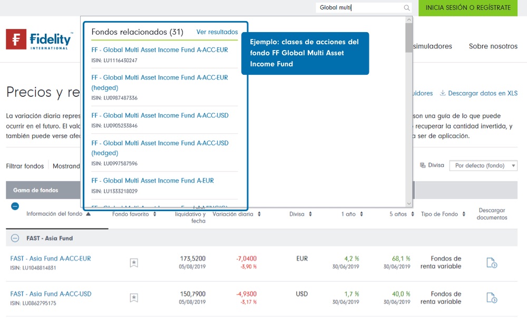Click 68,1 % five-year return
The width and height of the screenshot is (527, 318).
[x=401, y=259]
